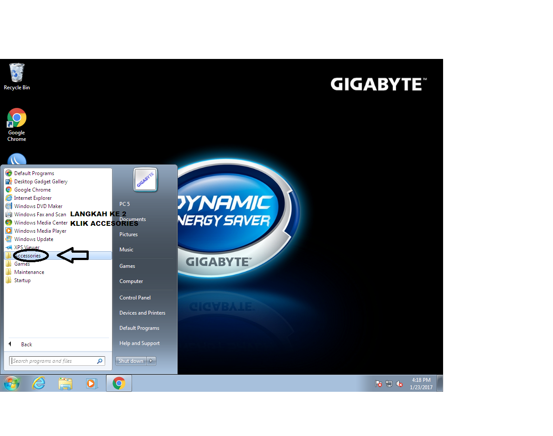Screen dimensions: 553x436
Task: Click the user account picture
Action: coord(145,179)
